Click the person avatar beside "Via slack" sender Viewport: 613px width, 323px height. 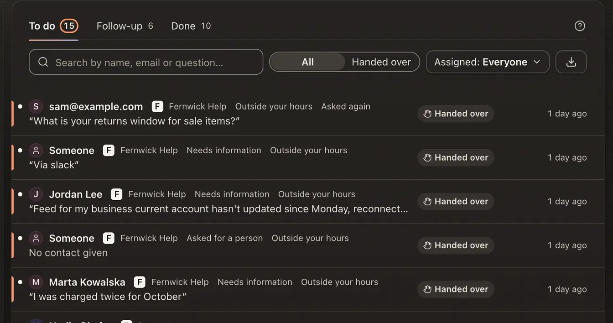pyautogui.click(x=36, y=150)
